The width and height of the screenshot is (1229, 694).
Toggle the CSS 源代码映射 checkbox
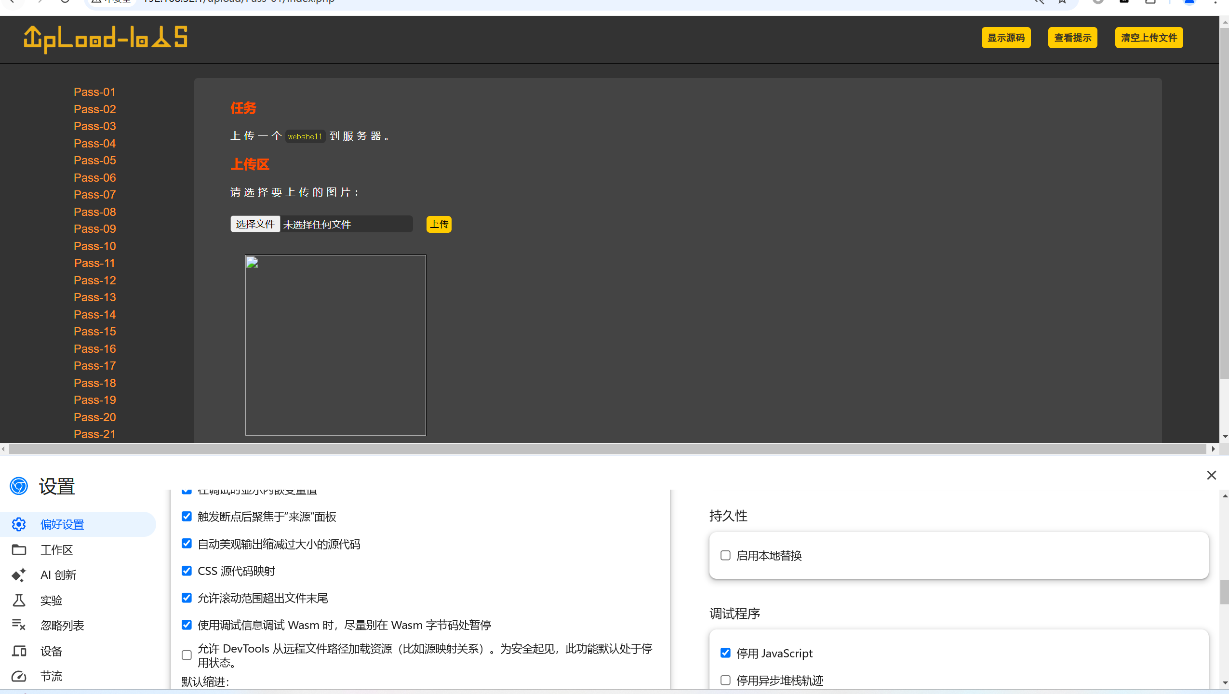pos(187,571)
